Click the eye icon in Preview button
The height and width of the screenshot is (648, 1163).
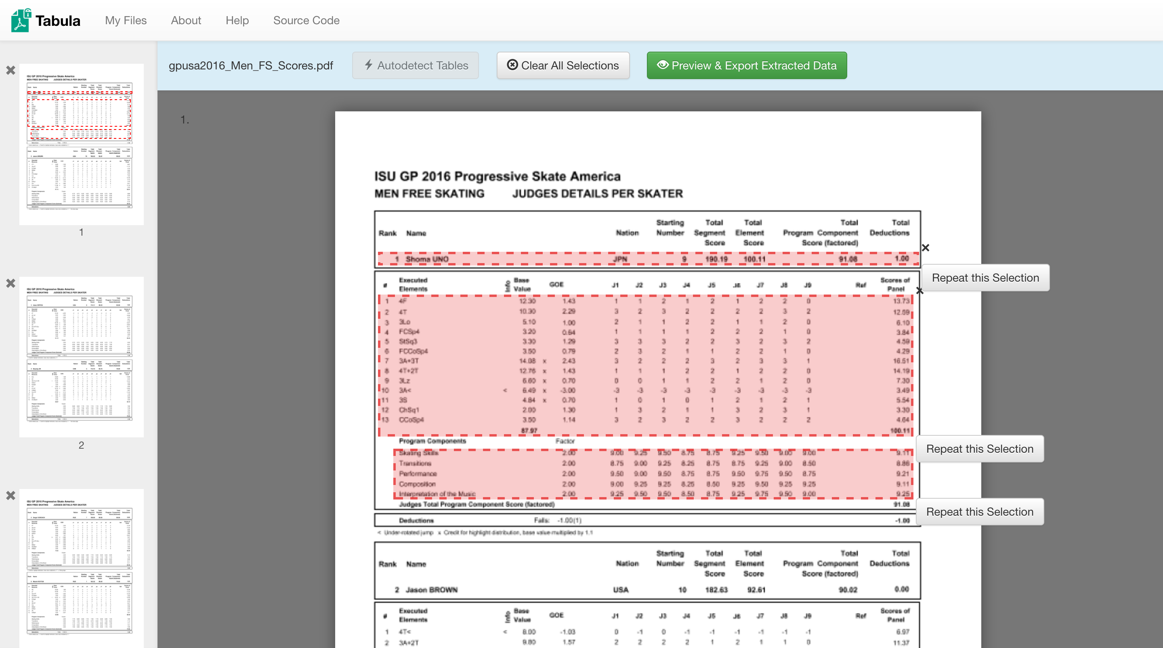(662, 65)
